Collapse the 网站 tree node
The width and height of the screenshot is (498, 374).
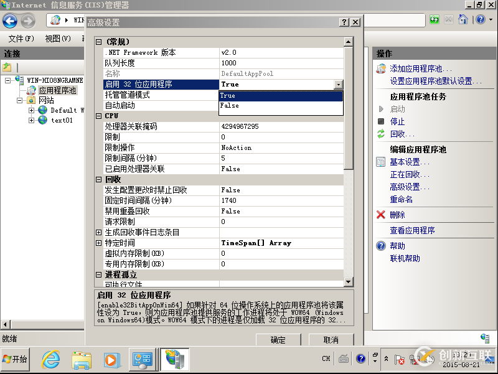point(20,101)
